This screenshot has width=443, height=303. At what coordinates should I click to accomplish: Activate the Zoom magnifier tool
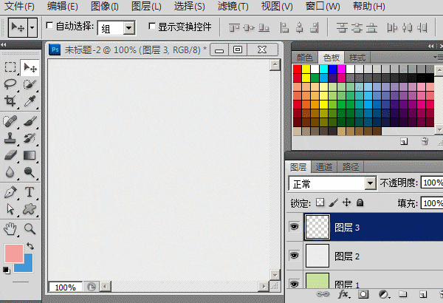(x=30, y=228)
